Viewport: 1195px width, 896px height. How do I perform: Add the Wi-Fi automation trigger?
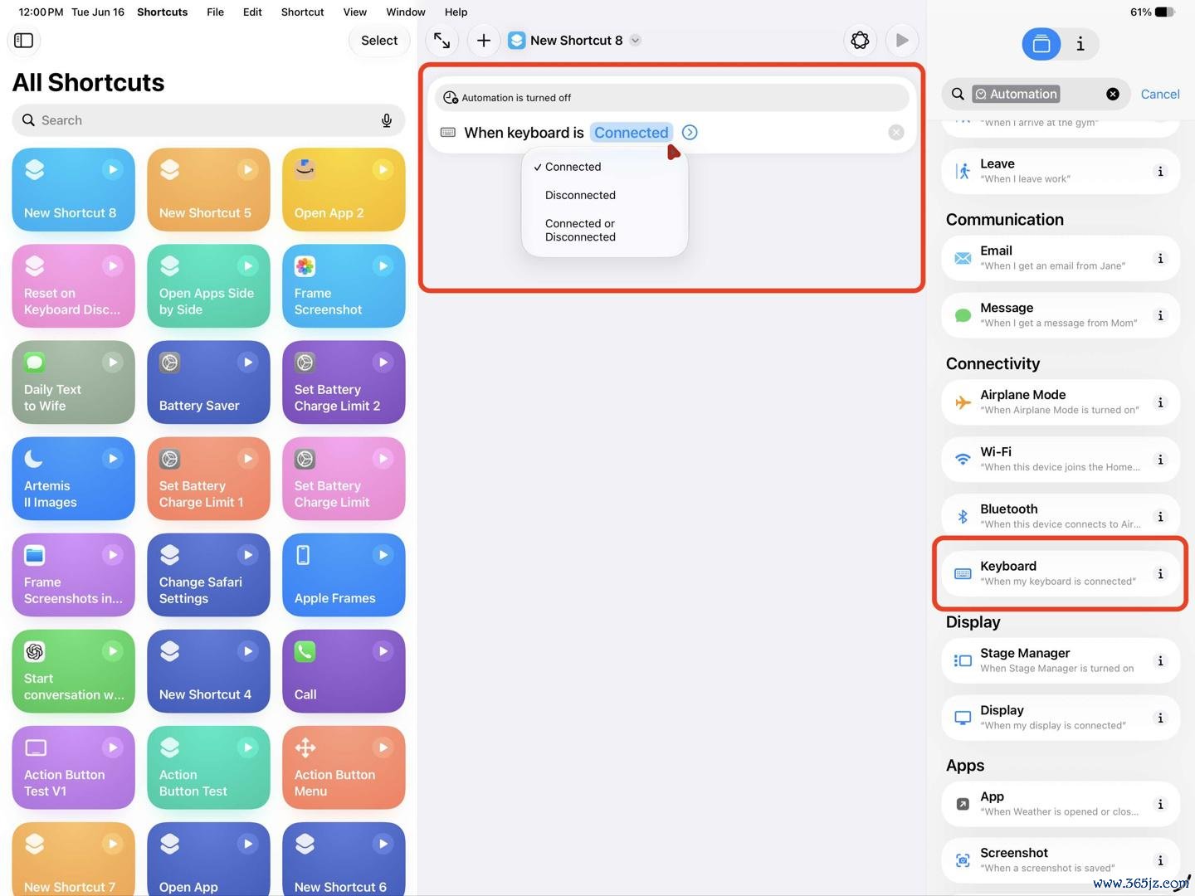[x=1061, y=460]
